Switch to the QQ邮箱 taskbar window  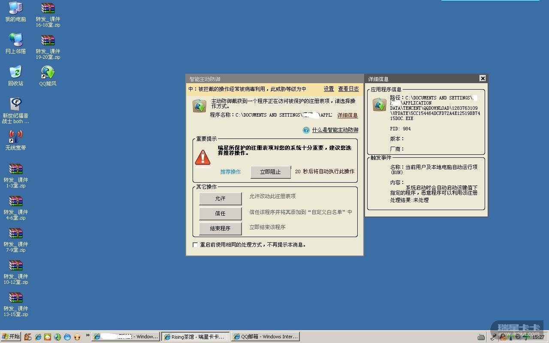point(265,337)
